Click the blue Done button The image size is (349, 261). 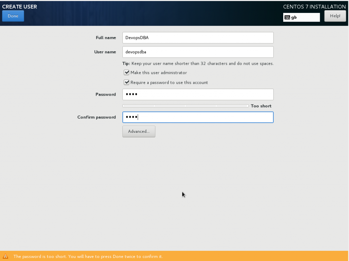click(13, 16)
